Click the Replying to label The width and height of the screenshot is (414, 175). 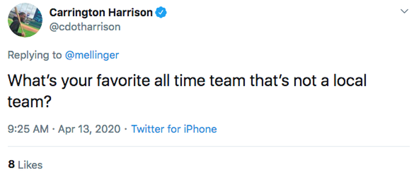pyautogui.click(x=34, y=55)
